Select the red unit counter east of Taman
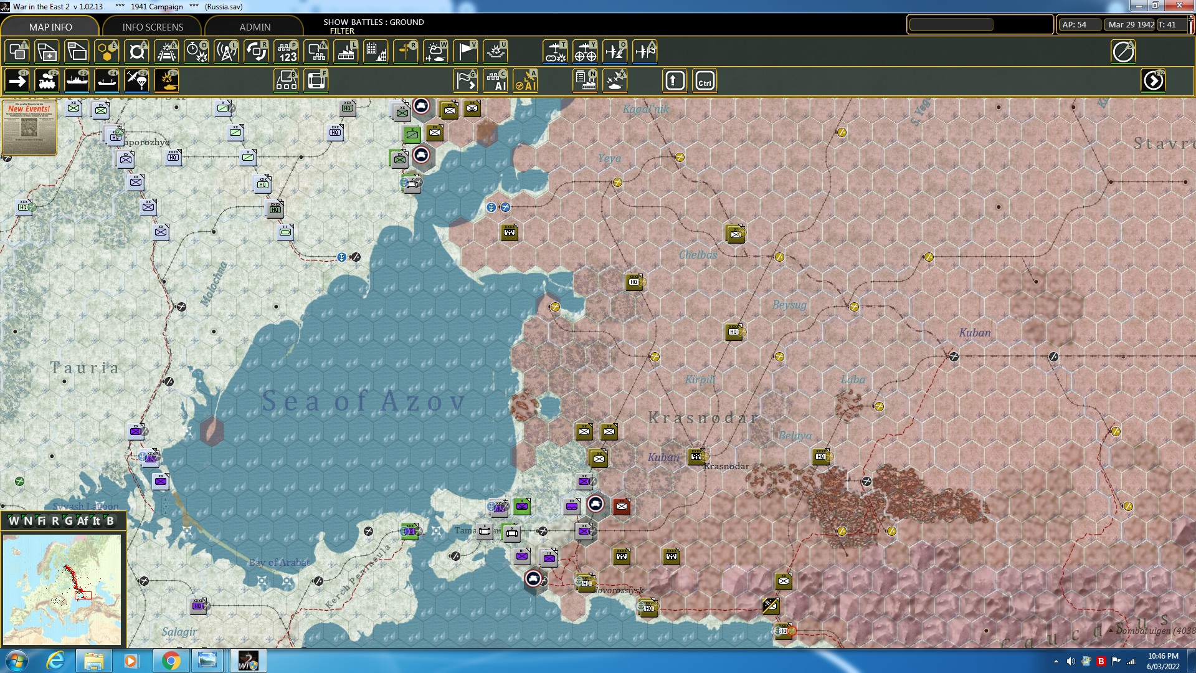This screenshot has height=673, width=1196. tap(621, 506)
